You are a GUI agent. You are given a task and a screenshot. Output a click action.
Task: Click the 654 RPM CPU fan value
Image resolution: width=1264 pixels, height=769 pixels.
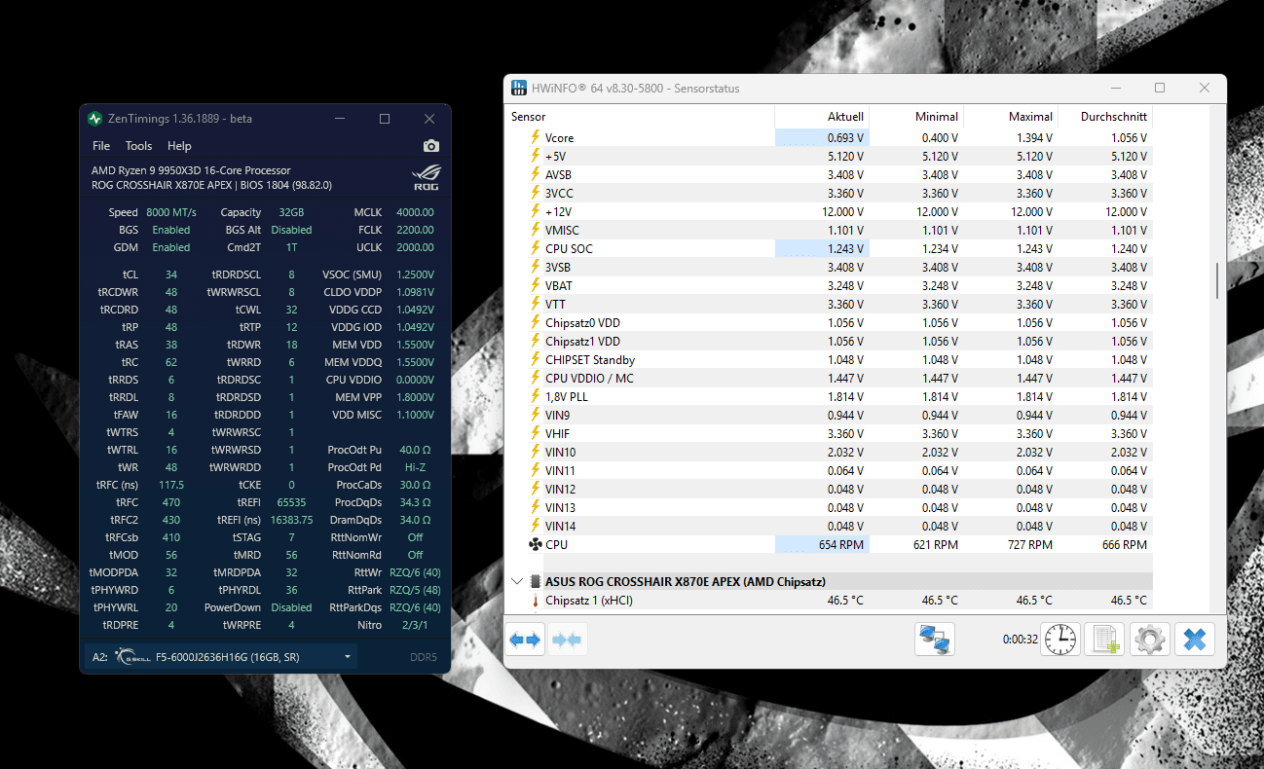[840, 545]
